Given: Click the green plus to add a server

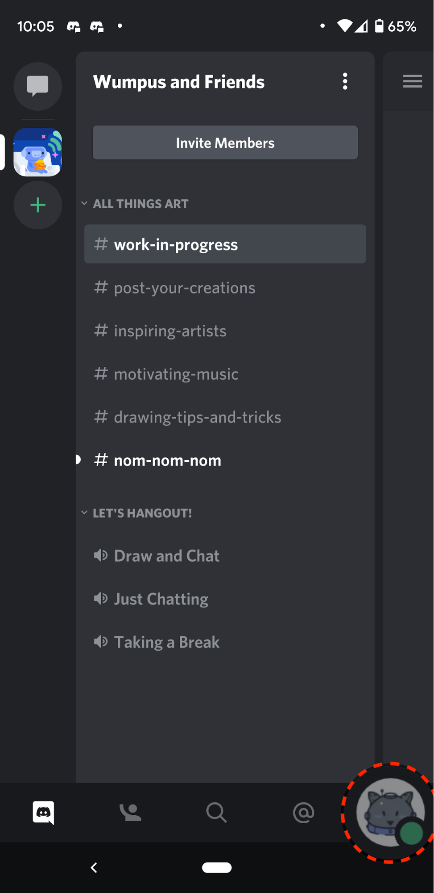Looking at the screenshot, I should [37, 205].
